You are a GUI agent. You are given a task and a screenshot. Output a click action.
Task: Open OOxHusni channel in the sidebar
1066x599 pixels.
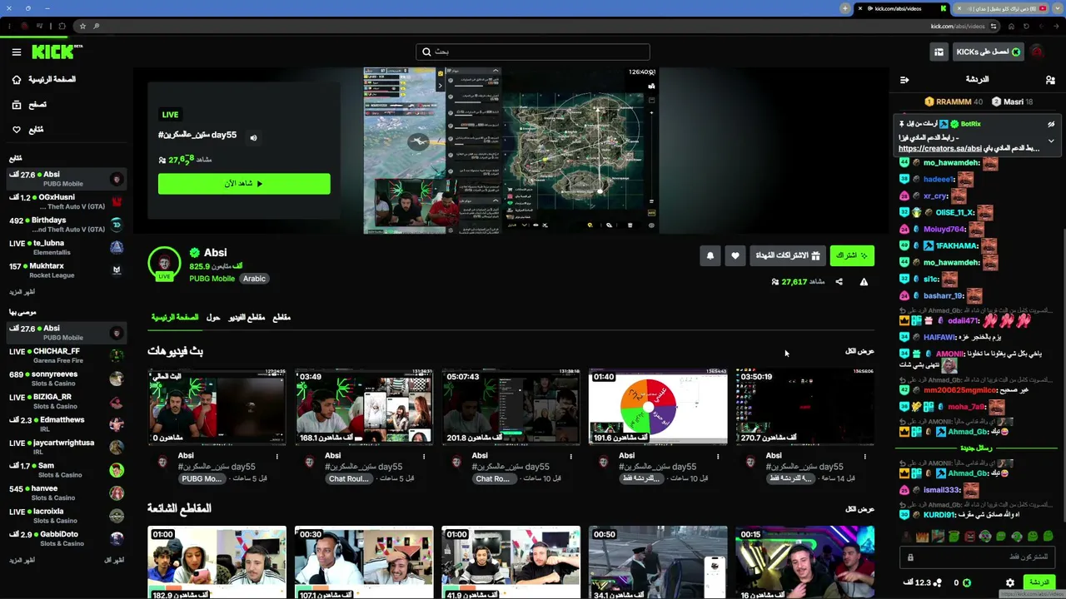[x=67, y=201]
